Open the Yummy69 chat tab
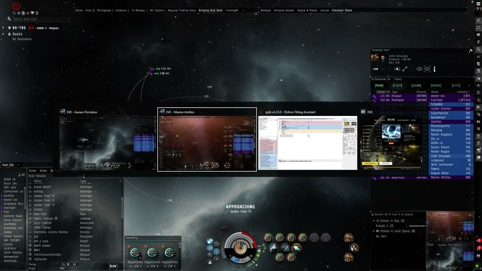Viewport: 482px width, 271px height. point(232,11)
